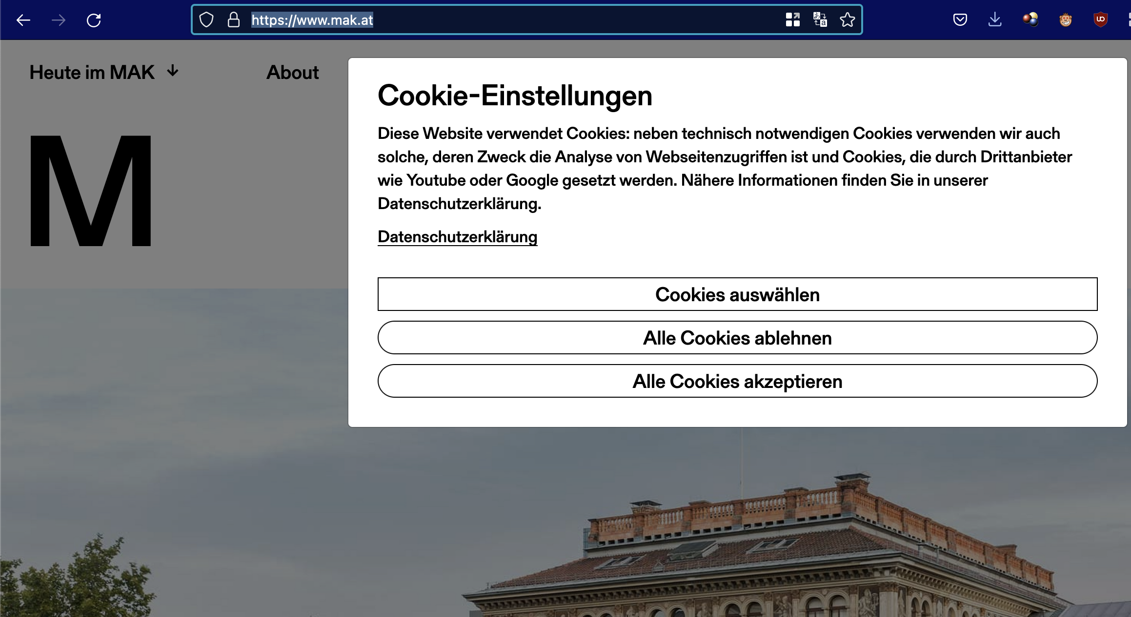Click the small windows pop-out icon in address bar
The height and width of the screenshot is (617, 1131).
point(793,19)
